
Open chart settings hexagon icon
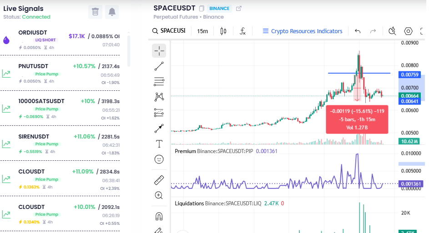pos(408,31)
